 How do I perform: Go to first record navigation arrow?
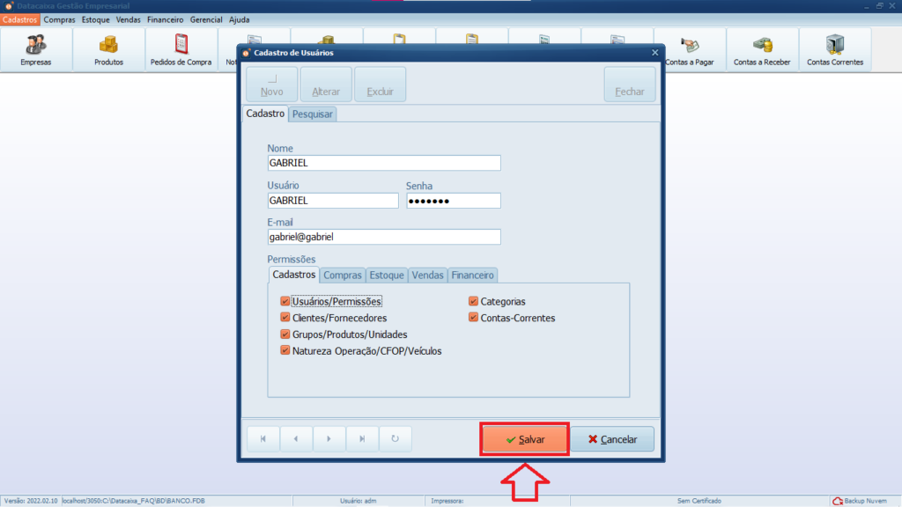pyautogui.click(x=263, y=438)
